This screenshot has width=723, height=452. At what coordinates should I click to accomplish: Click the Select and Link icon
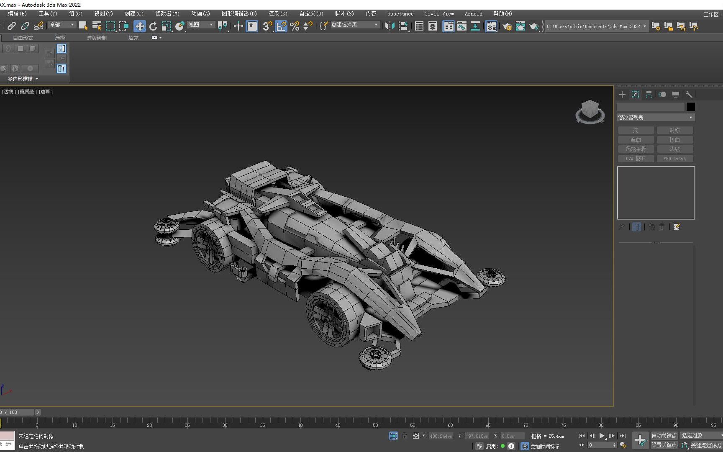[12, 26]
